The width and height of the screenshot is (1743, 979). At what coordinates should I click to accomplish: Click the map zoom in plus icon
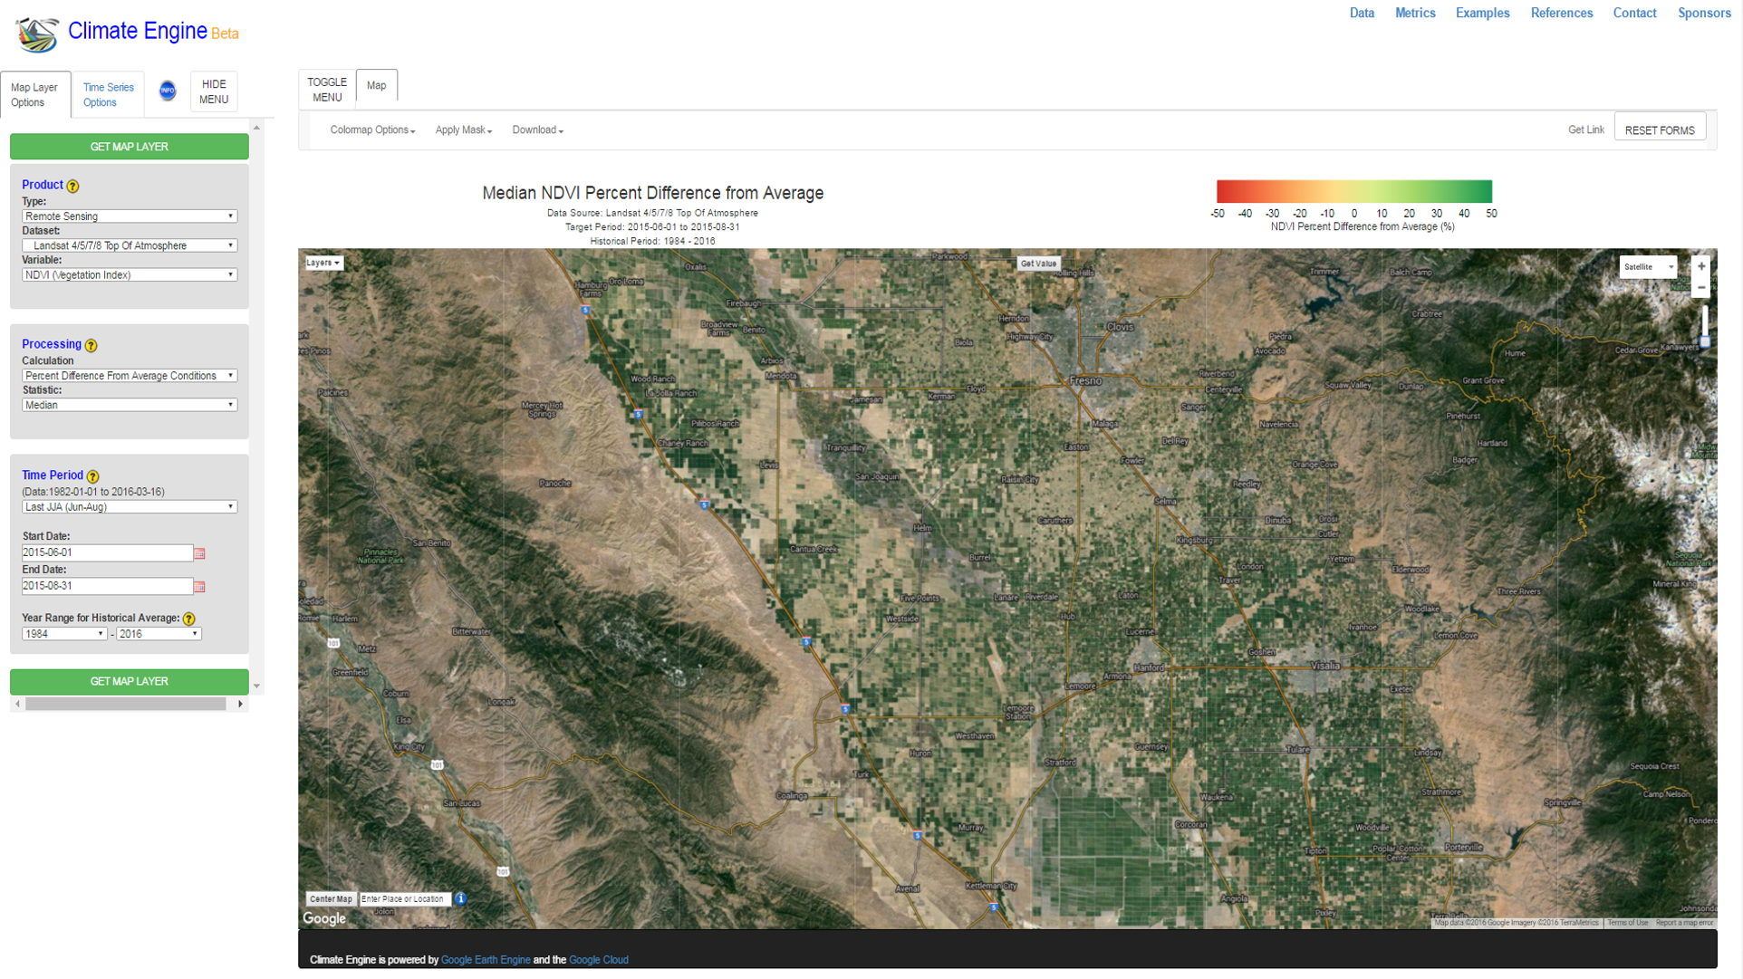(1701, 266)
